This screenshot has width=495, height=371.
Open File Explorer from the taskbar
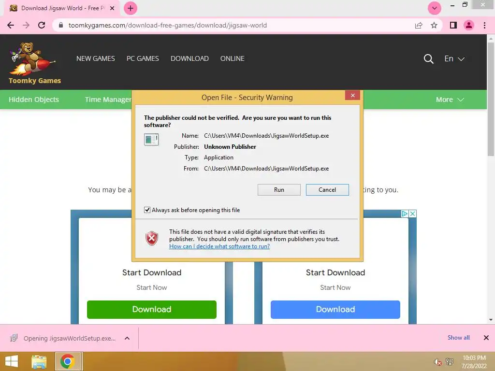pyautogui.click(x=39, y=361)
